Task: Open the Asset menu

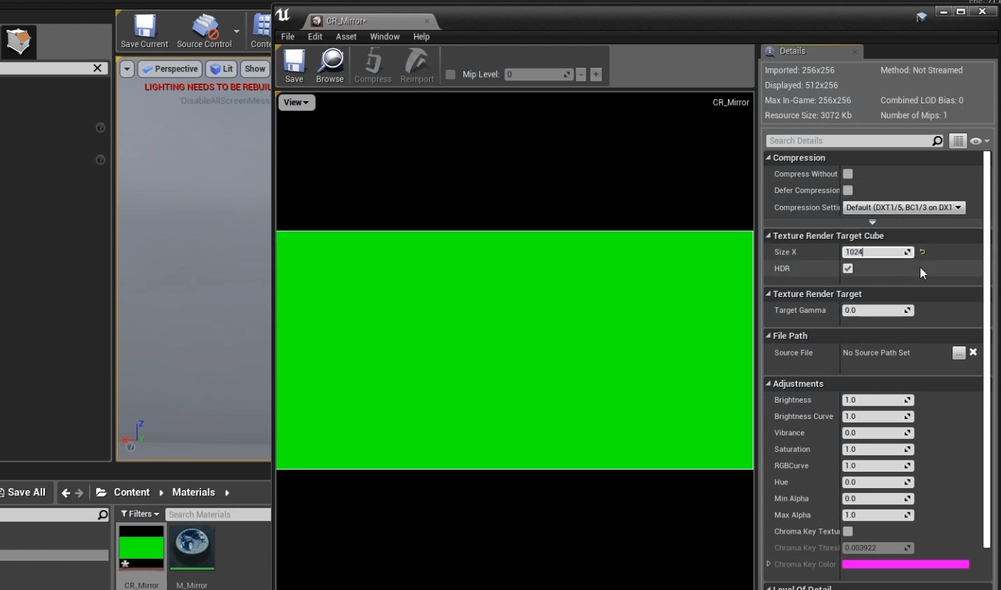Action: click(x=346, y=36)
